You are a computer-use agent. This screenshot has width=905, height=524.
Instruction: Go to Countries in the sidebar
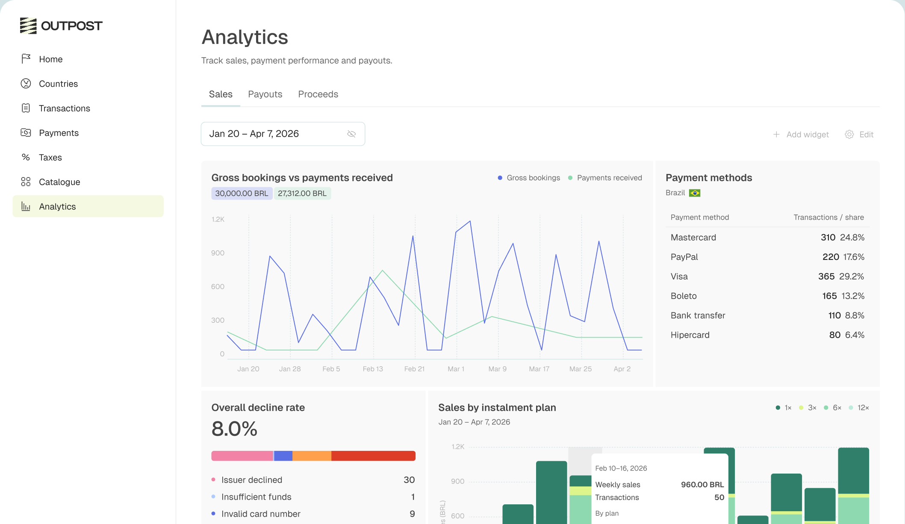point(88,83)
